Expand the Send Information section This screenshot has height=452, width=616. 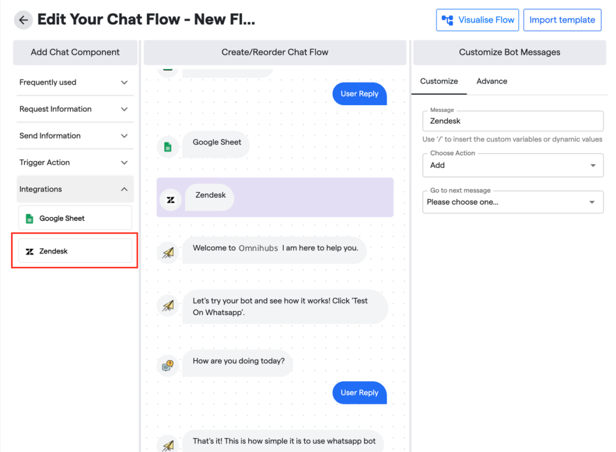tap(124, 136)
